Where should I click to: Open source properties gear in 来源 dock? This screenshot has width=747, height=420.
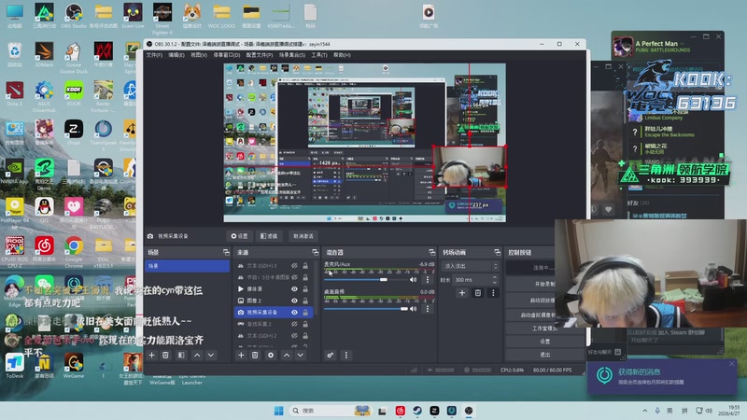(x=271, y=356)
